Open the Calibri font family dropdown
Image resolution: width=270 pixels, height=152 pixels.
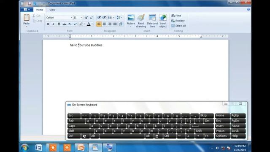[x=71, y=17]
